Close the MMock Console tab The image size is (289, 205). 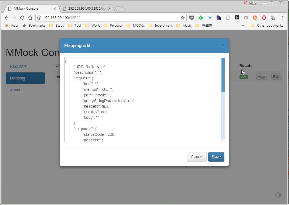coord(55,9)
